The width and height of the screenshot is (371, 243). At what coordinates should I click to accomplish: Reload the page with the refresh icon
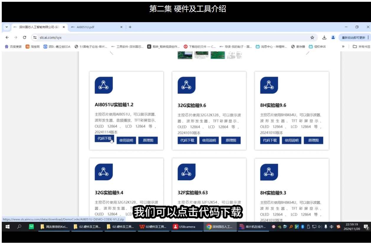coord(25,37)
